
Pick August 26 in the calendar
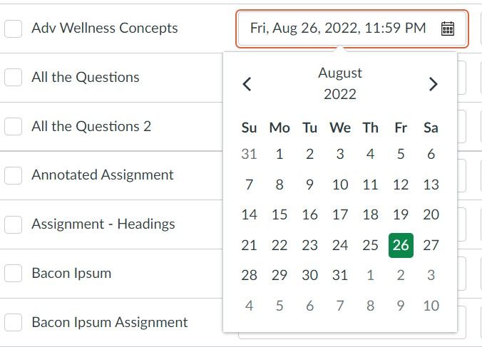[401, 245]
